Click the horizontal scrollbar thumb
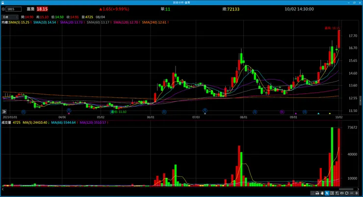 [x=346, y=189]
